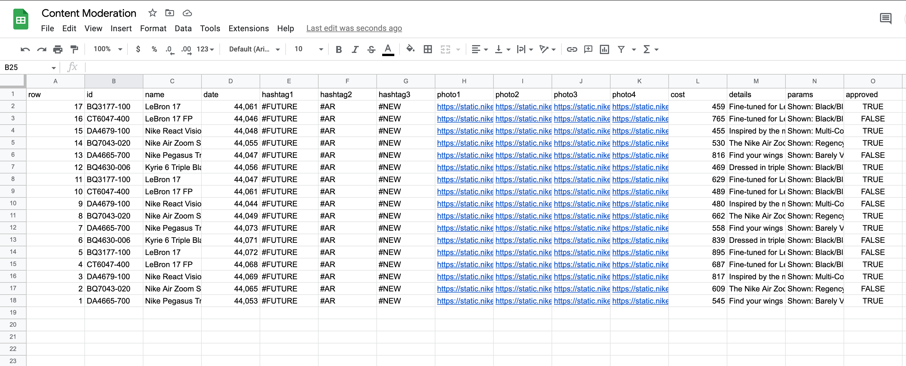Image resolution: width=906 pixels, height=366 pixels.
Task: Click the Google Sheets home icon
Action: 21,19
